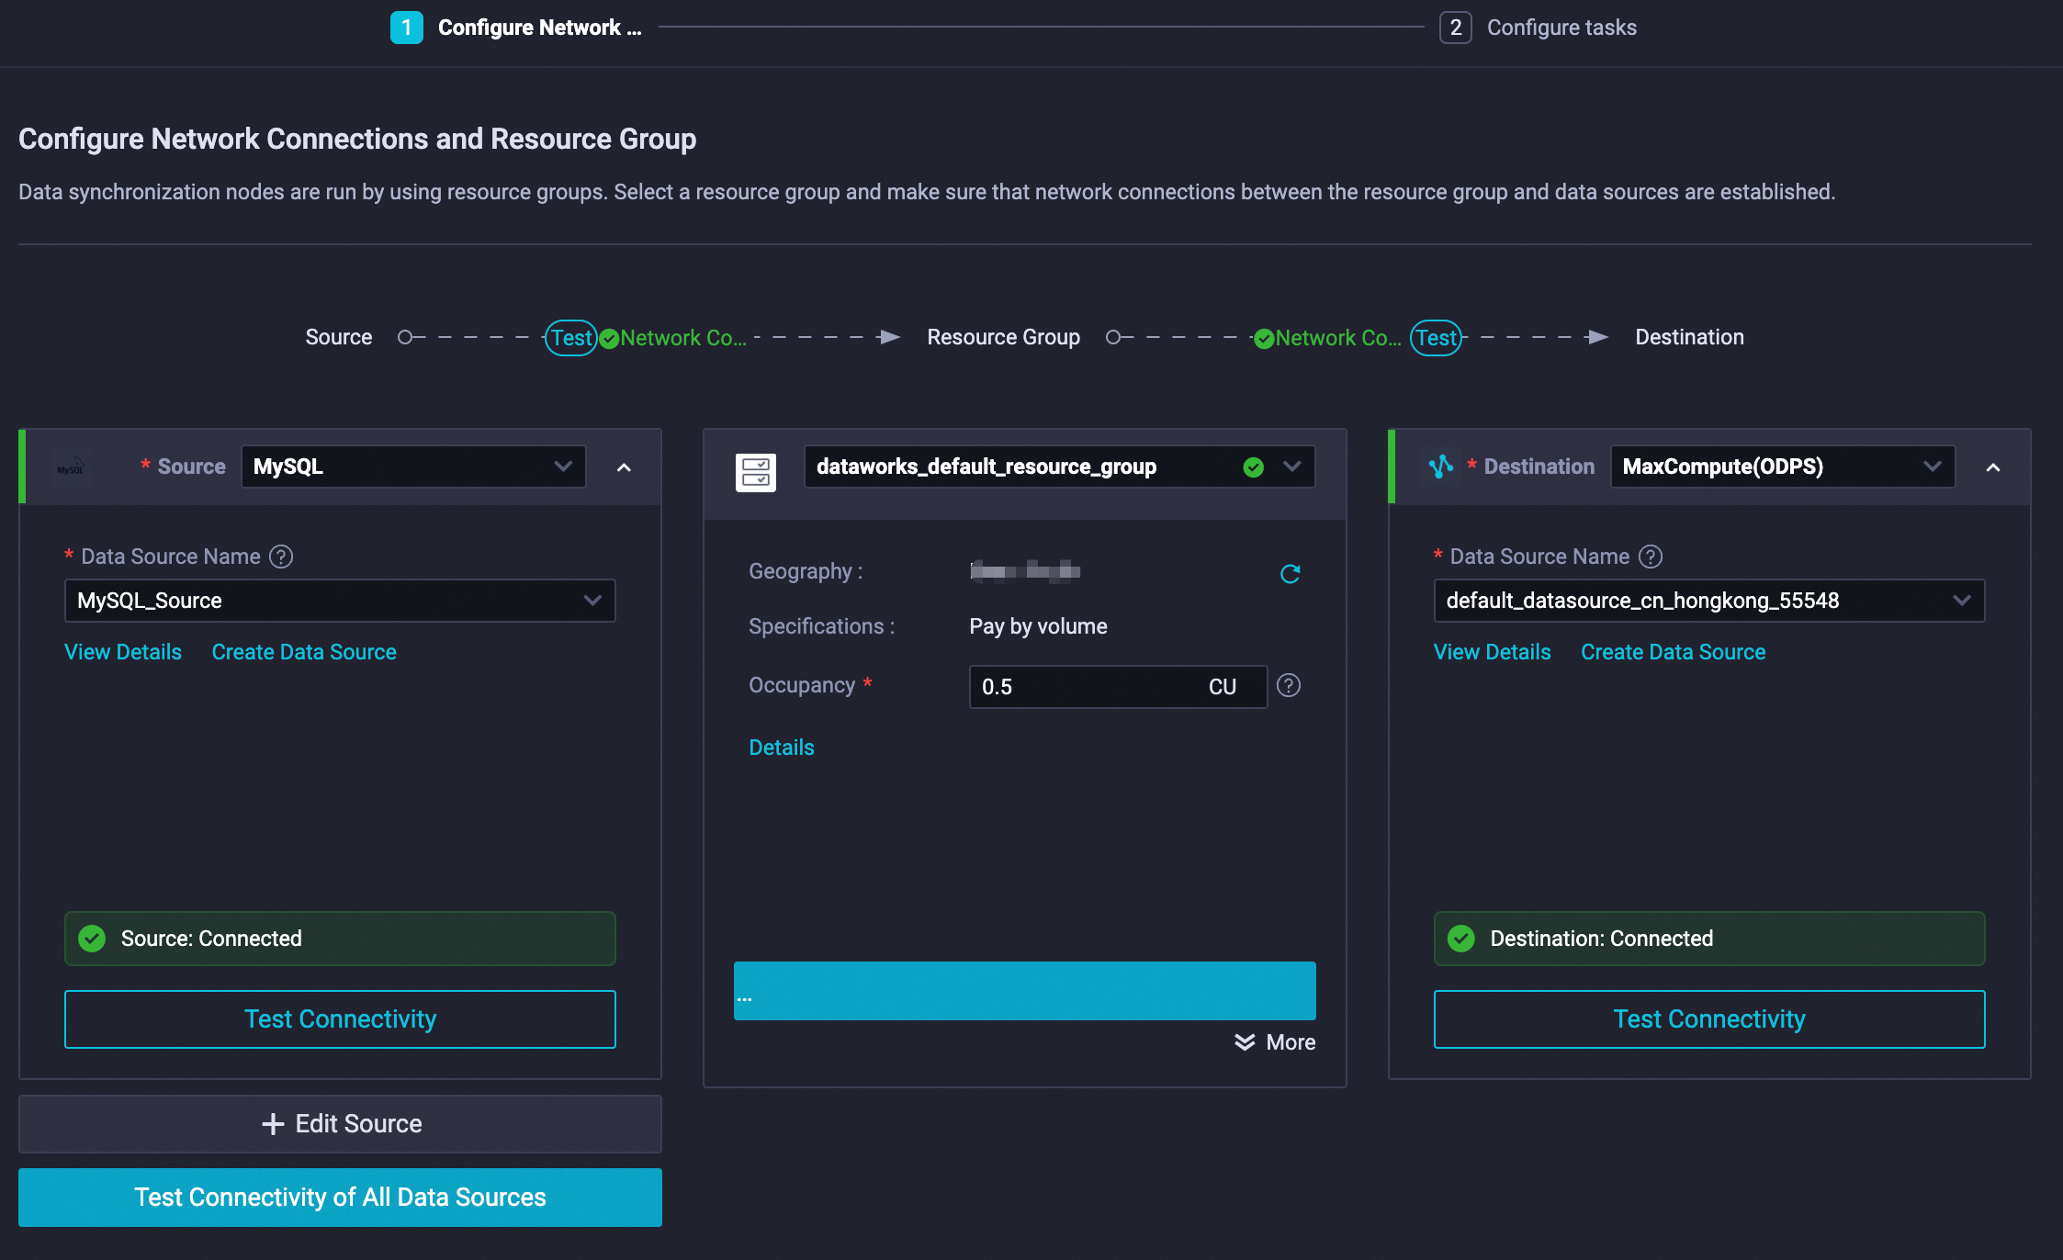Open help beside destination Data Source Name
Viewport: 2063px width, 1260px height.
pos(1651,557)
